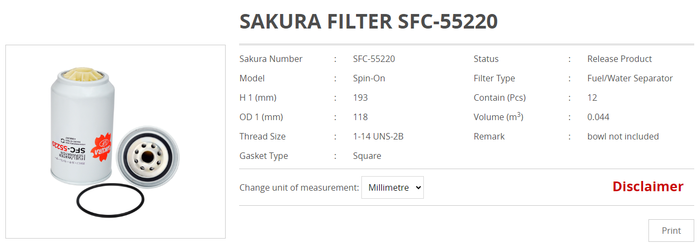Screen dimensions: 698x251
Task: Click the SAKURA FILTER SFC-55220 heading
Action: click(x=368, y=21)
